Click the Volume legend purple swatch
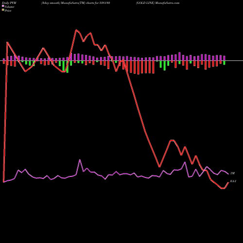 3,6
